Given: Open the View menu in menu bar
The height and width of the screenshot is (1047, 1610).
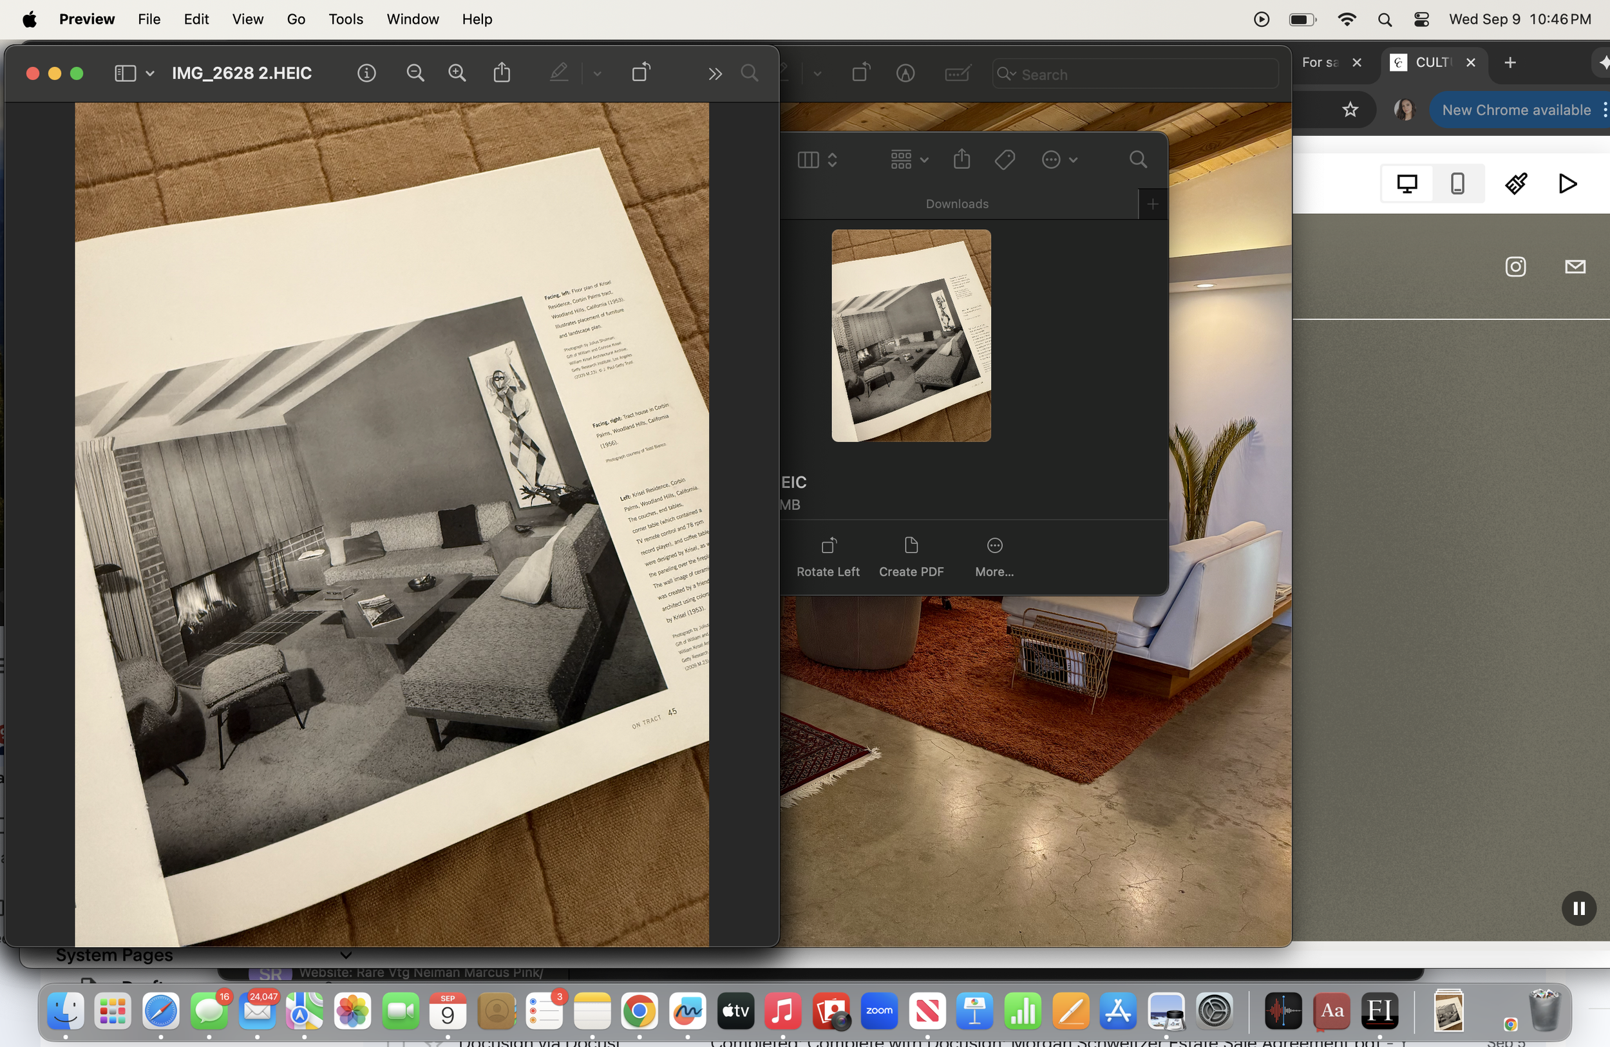Looking at the screenshot, I should pos(247,19).
